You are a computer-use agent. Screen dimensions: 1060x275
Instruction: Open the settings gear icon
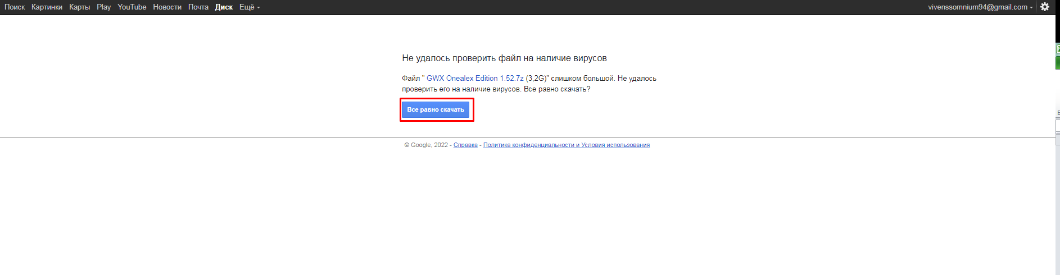(1045, 7)
